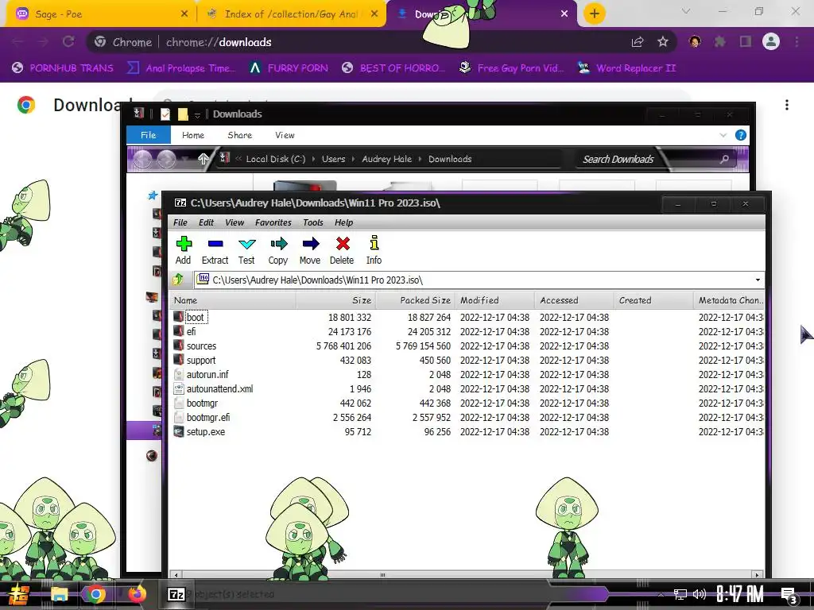Select the boot folder

(196, 318)
